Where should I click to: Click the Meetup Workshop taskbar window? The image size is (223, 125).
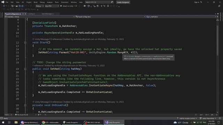(x=30, y=122)
